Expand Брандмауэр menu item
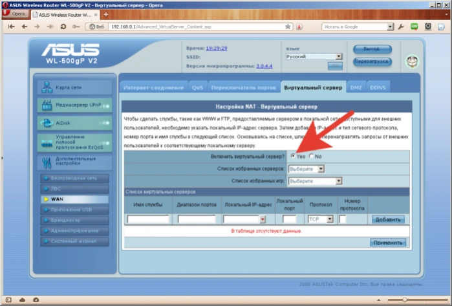Screen dimensions: 452x306 click(x=74, y=220)
